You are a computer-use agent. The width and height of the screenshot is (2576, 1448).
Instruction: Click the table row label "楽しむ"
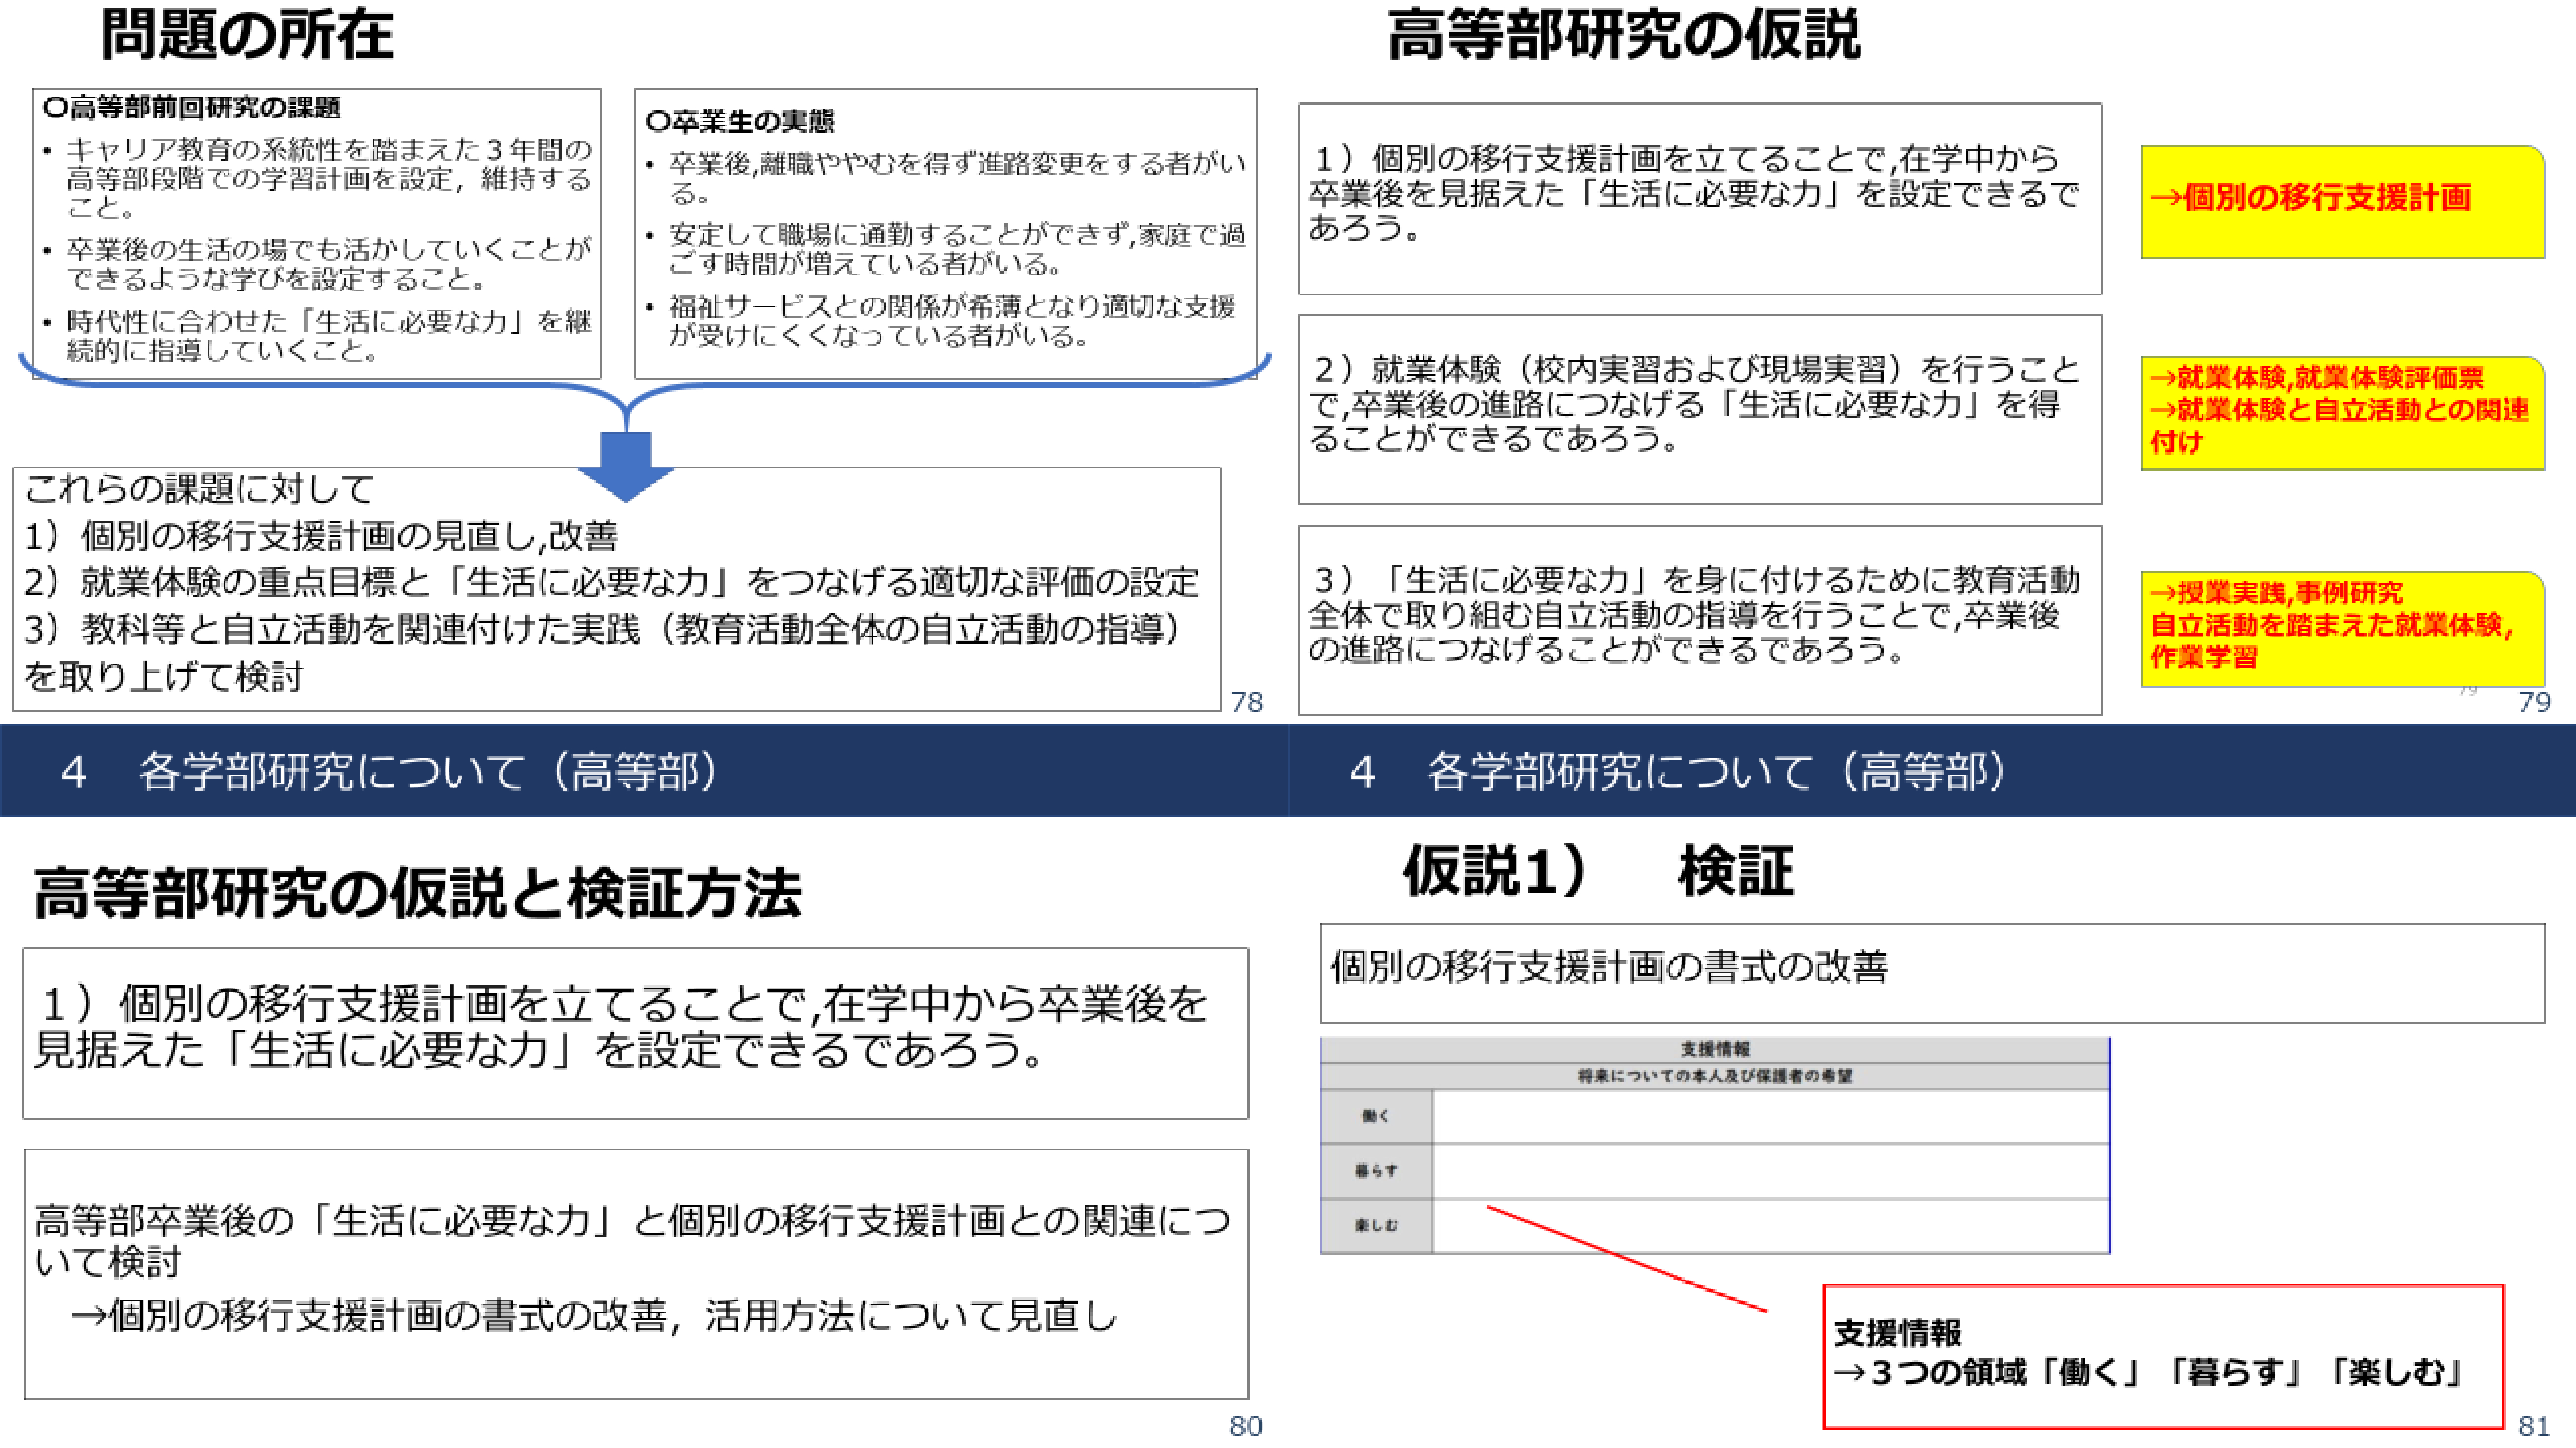coord(1376,1225)
